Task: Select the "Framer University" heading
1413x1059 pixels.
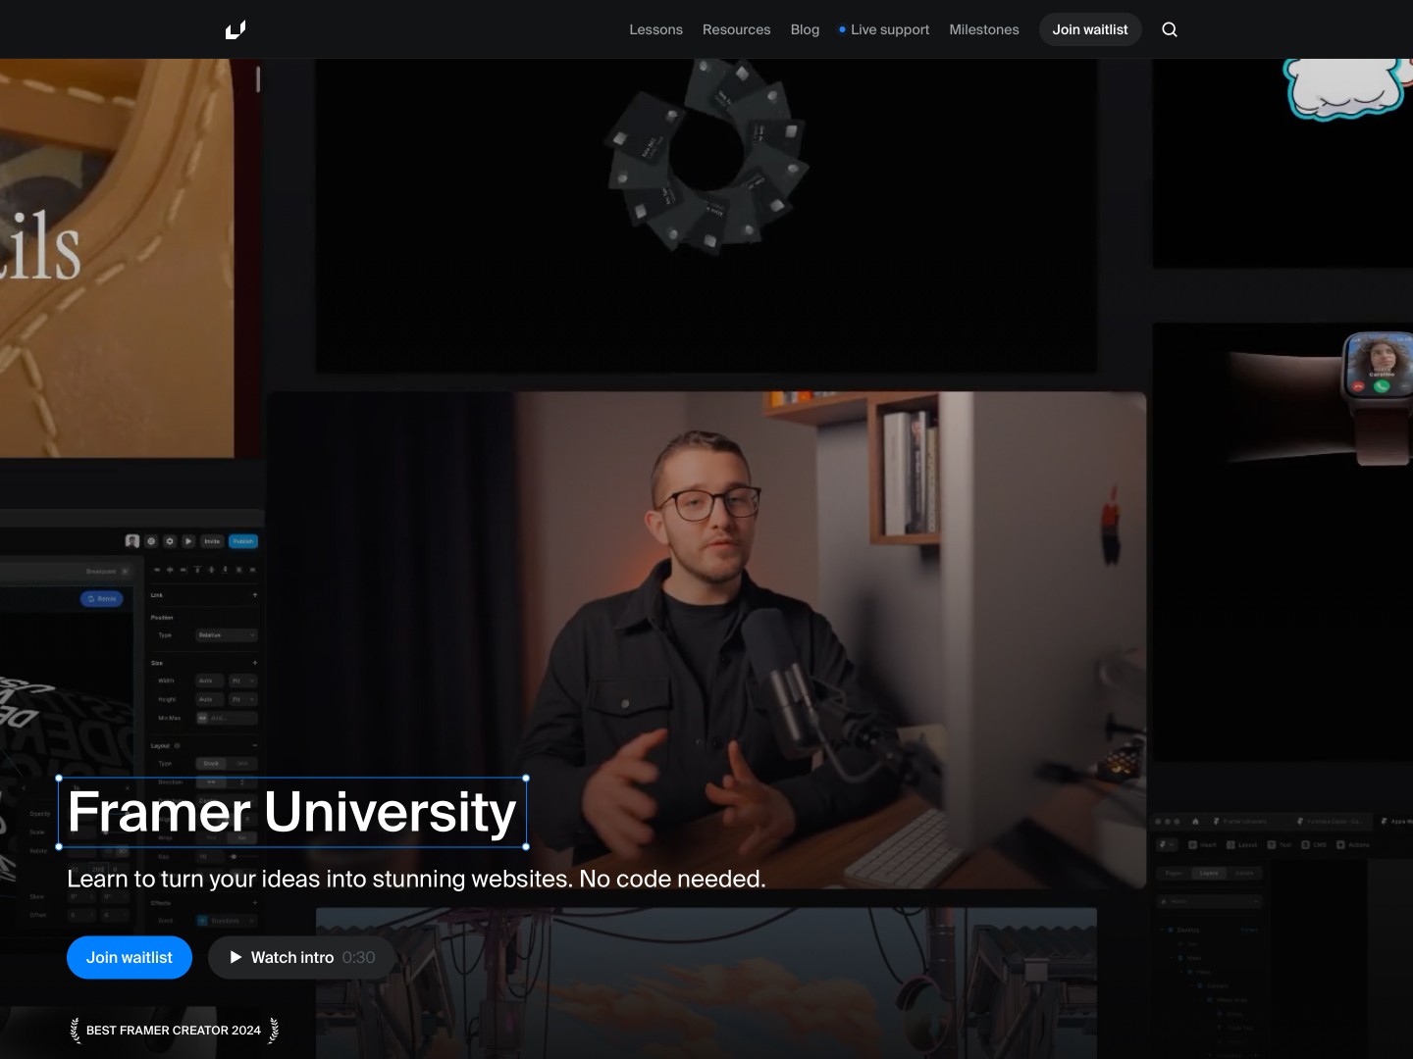Action: (x=292, y=812)
